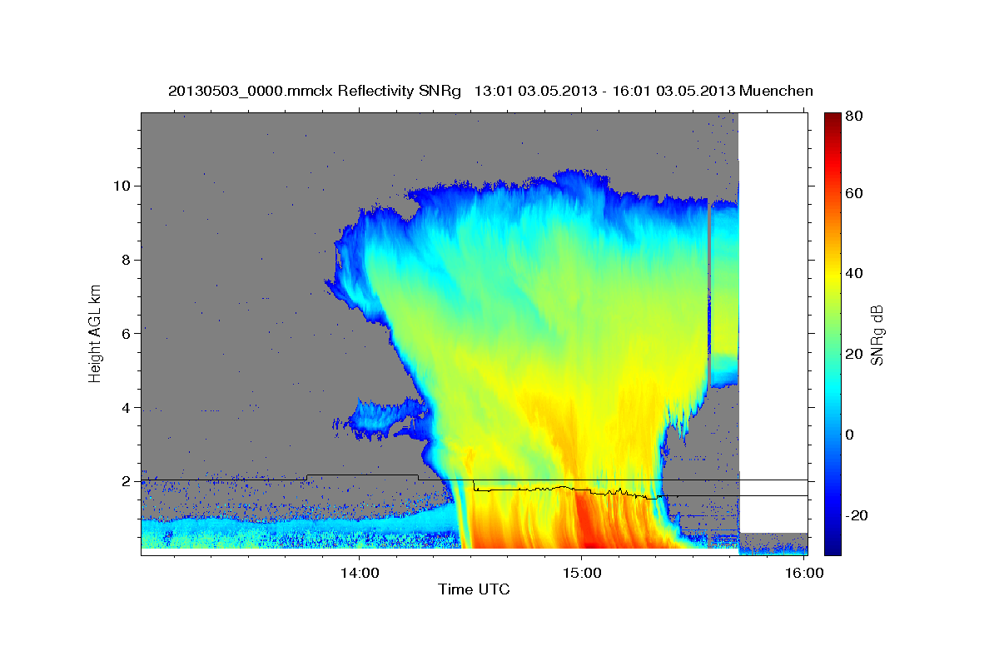Click the colorbar label '0'

pyautogui.click(x=852, y=435)
